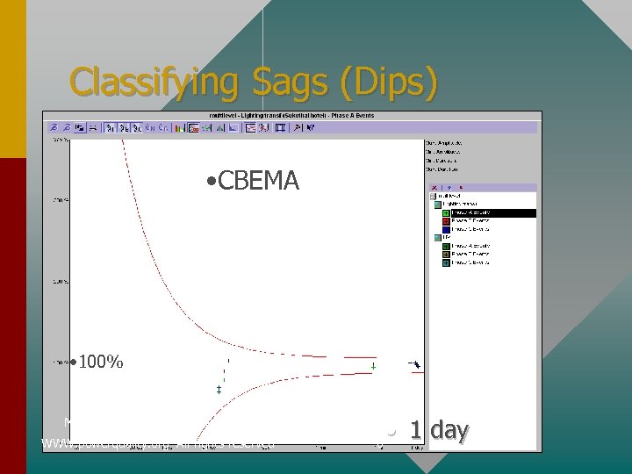The height and width of the screenshot is (474, 632).
Task: Click the red scatter chart icon
Action: [264, 128]
